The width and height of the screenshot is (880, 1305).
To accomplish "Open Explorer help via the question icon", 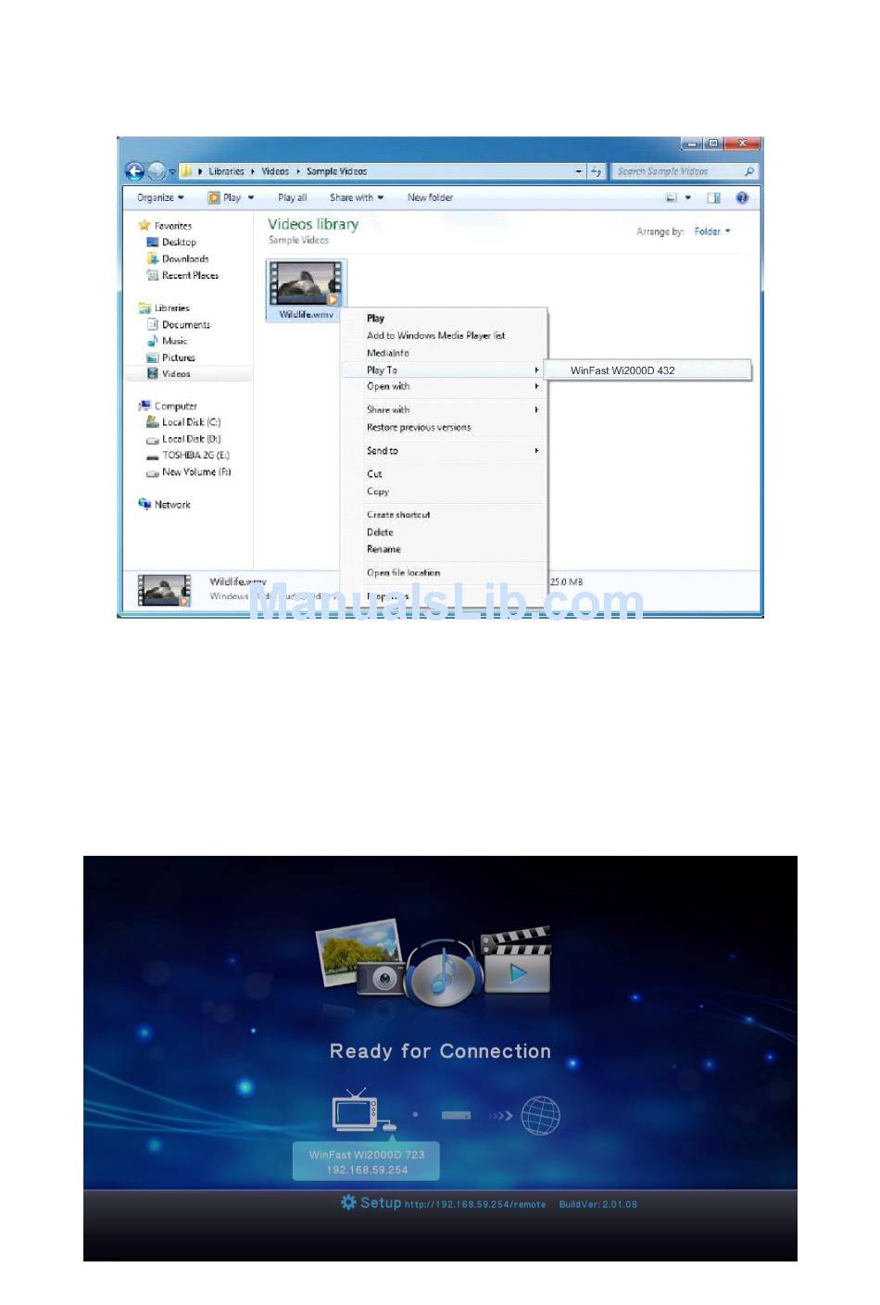I will pos(742,198).
